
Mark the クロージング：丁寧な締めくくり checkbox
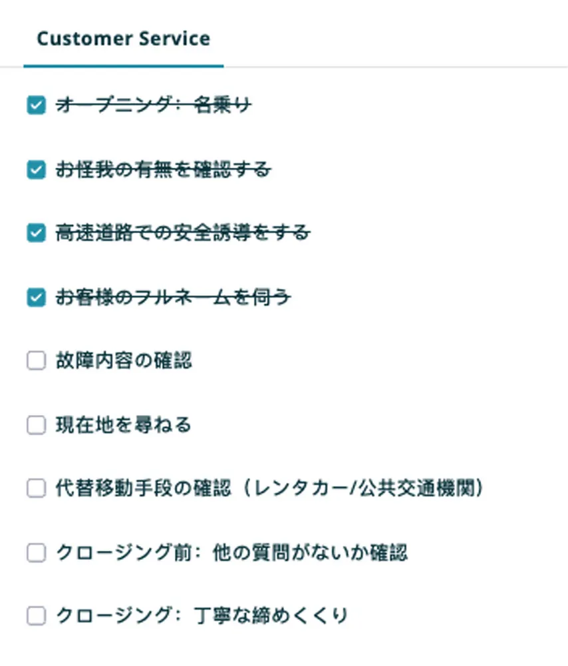click(36, 616)
